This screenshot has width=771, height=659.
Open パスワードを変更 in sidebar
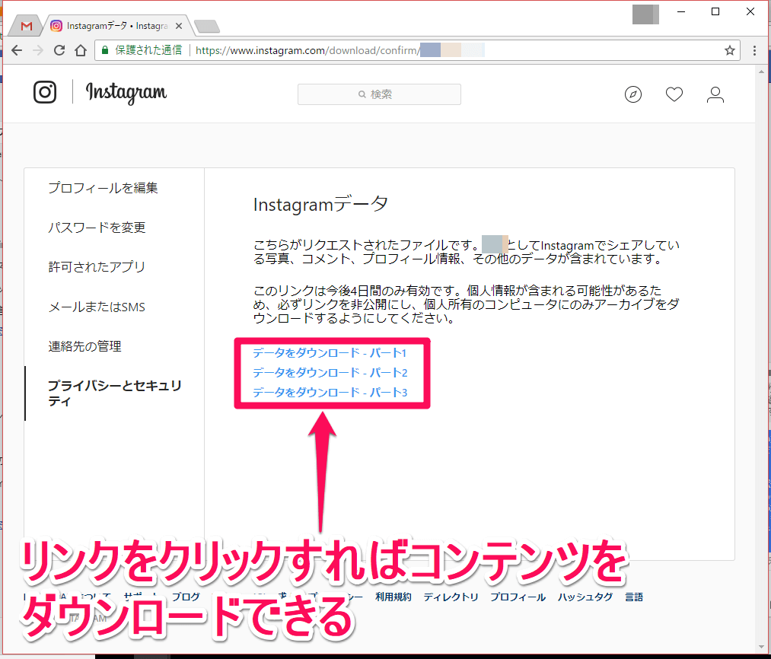click(x=97, y=228)
